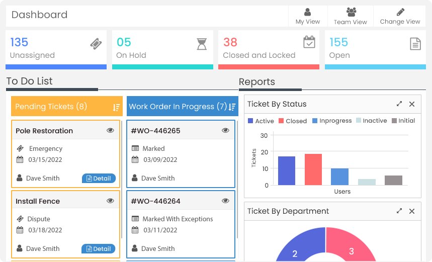The height and width of the screenshot is (262, 432).
Task: Click the Change View pencil icon
Action: [400, 12]
